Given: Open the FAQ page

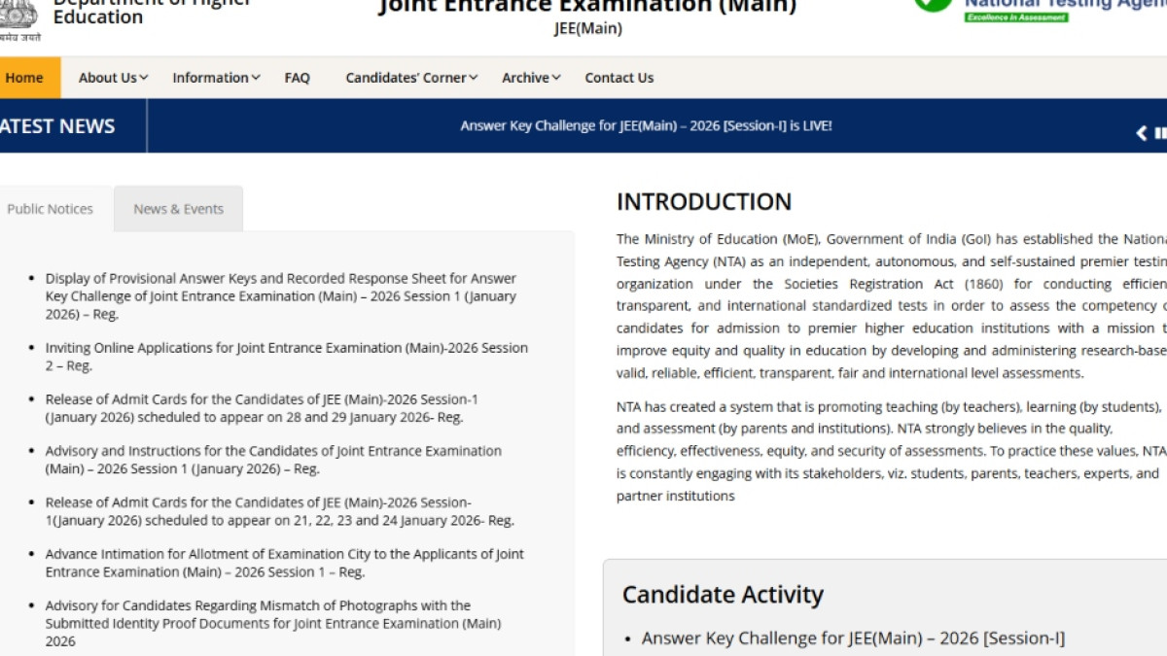Looking at the screenshot, I should [x=297, y=78].
